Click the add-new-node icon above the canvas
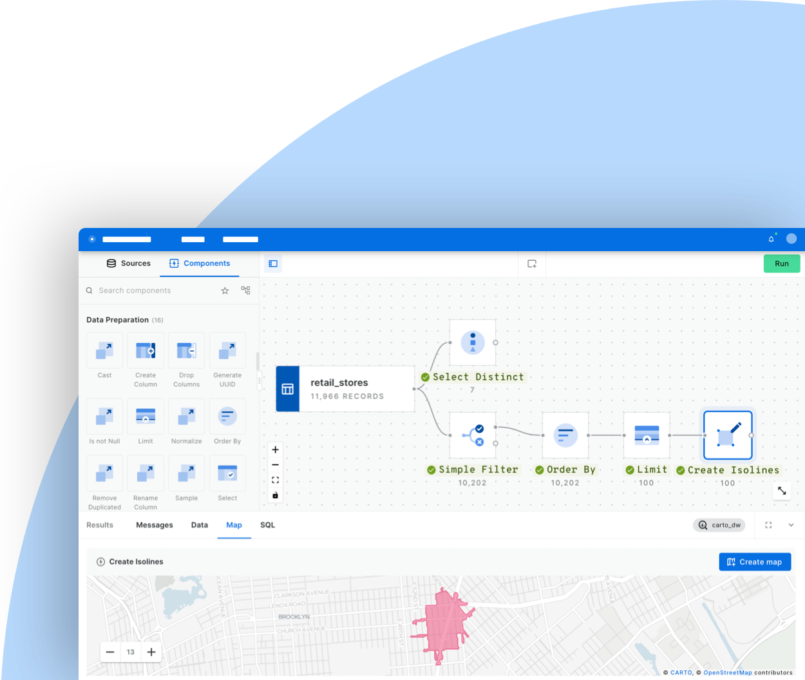 tap(532, 263)
